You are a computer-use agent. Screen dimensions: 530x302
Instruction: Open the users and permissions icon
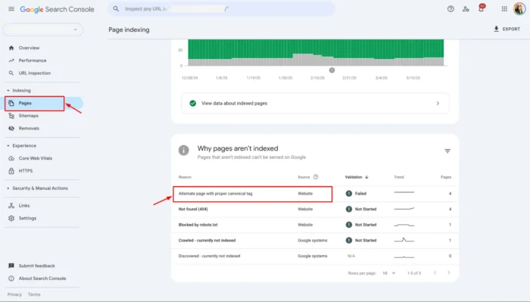466,9
